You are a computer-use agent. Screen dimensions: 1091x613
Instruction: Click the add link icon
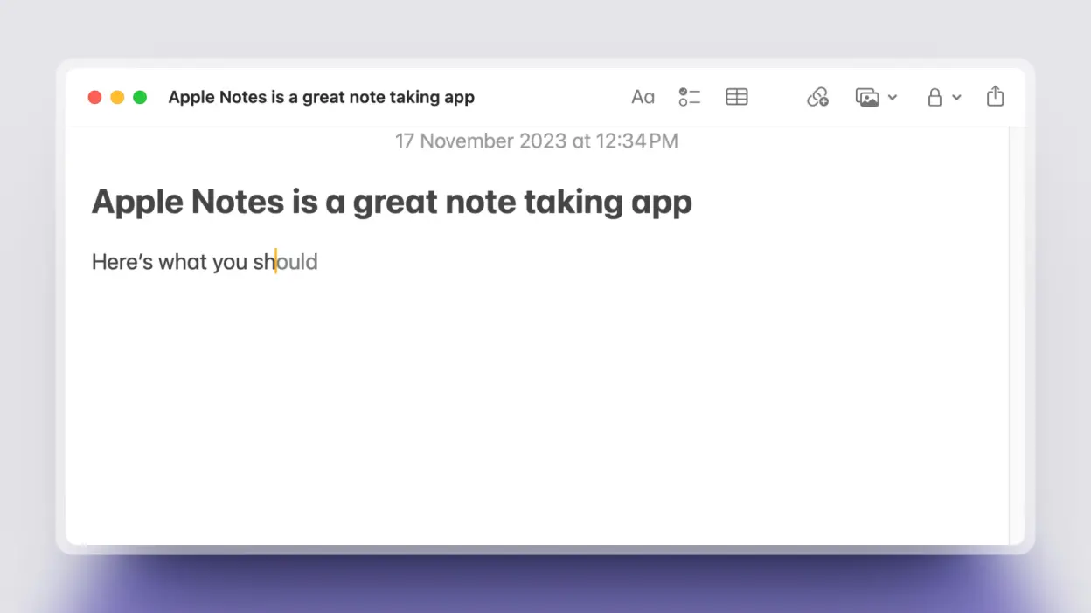click(x=817, y=97)
